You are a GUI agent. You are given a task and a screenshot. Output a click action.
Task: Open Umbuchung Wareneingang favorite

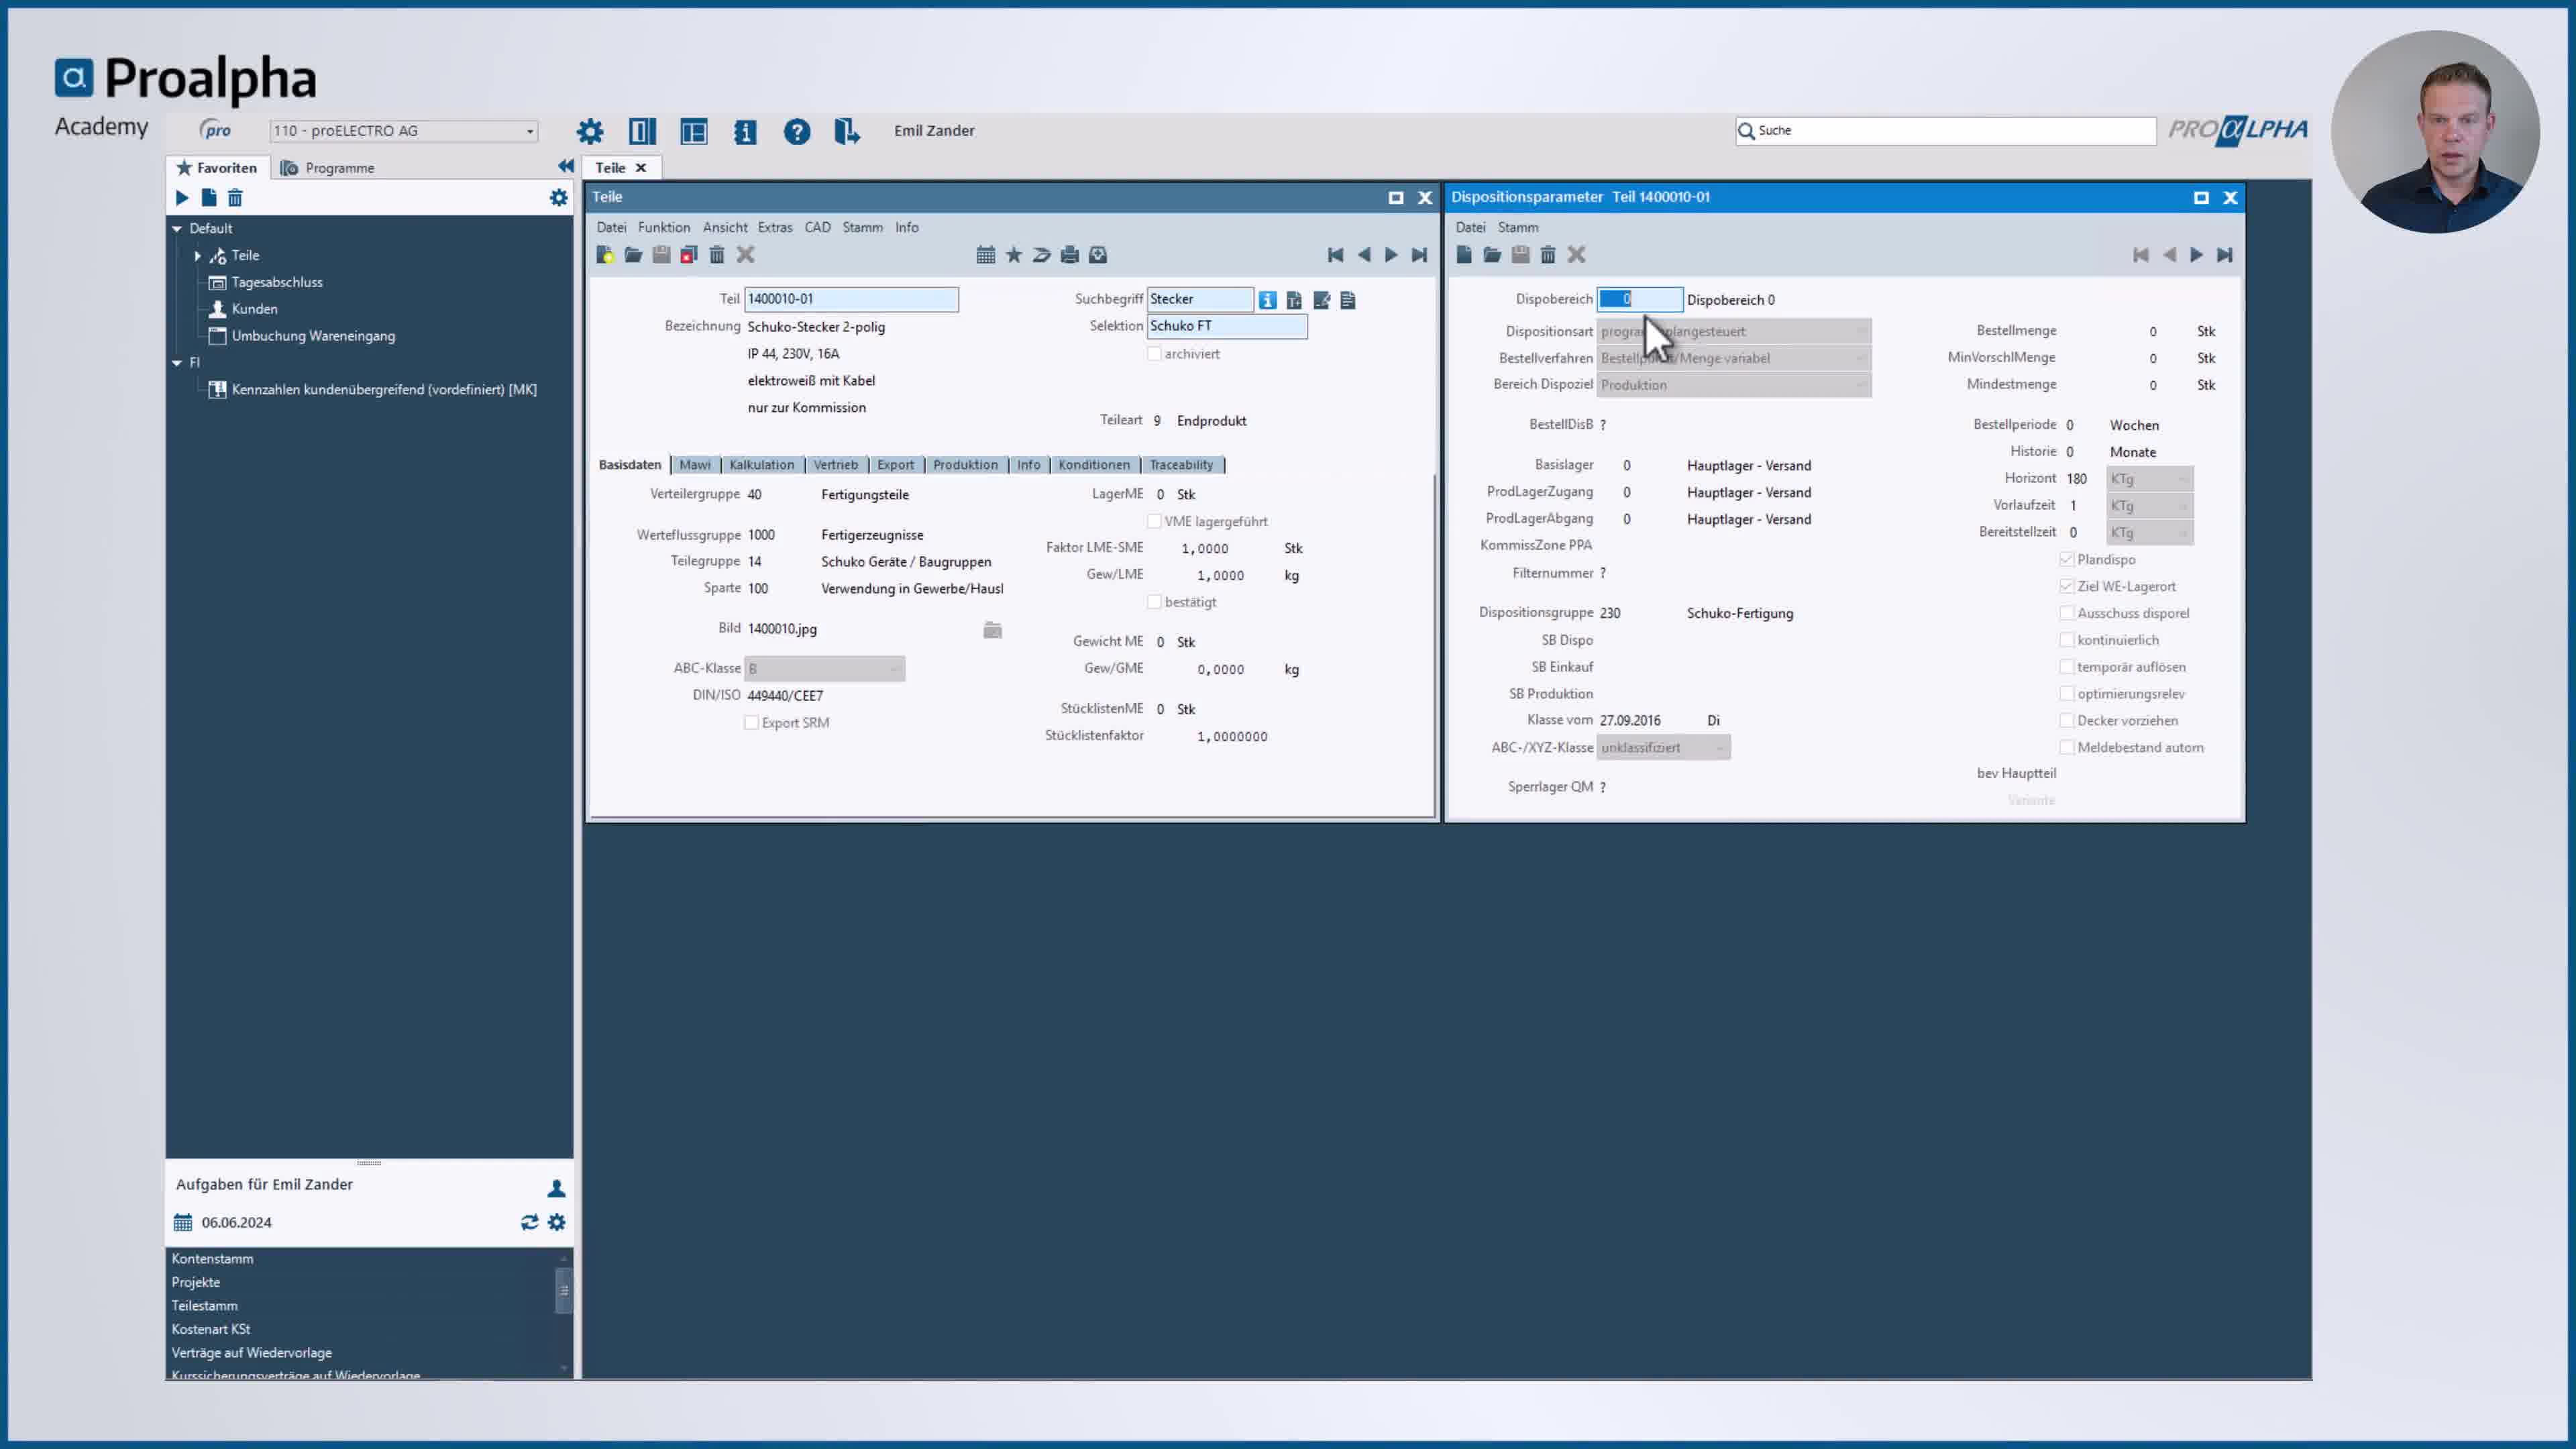pyautogui.click(x=313, y=336)
